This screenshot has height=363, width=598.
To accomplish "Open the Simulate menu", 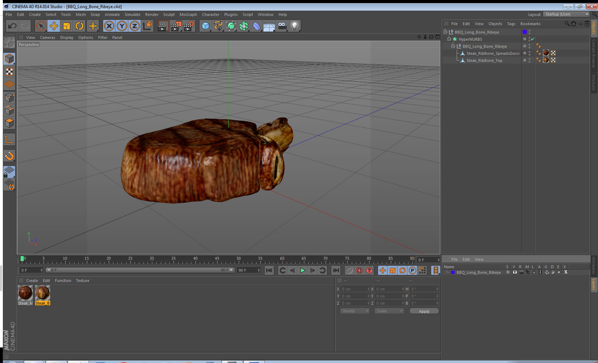I will tap(132, 15).
